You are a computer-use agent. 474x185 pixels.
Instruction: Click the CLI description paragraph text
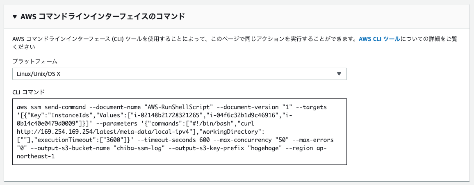click(x=235, y=43)
